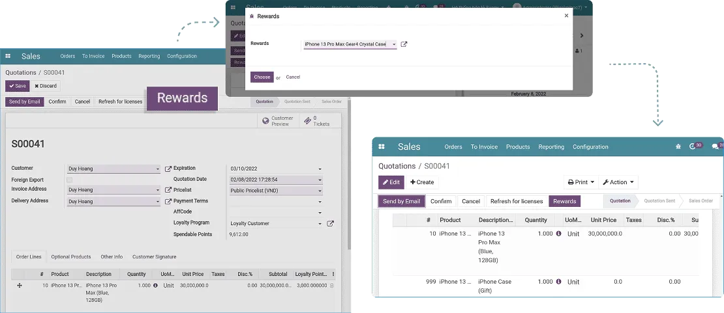
Task: Open the Action dropdown in right window
Action: click(618, 182)
